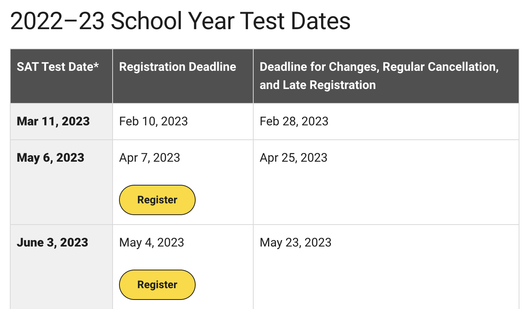Select the 'Mar 11, 2023' test date cell

(x=53, y=122)
